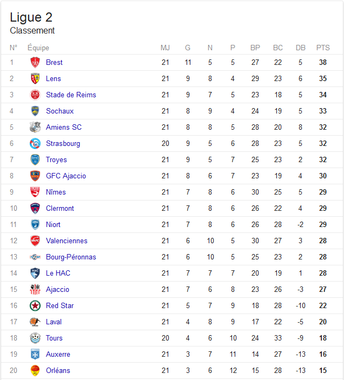Open the Clermont team link

[x=60, y=208]
